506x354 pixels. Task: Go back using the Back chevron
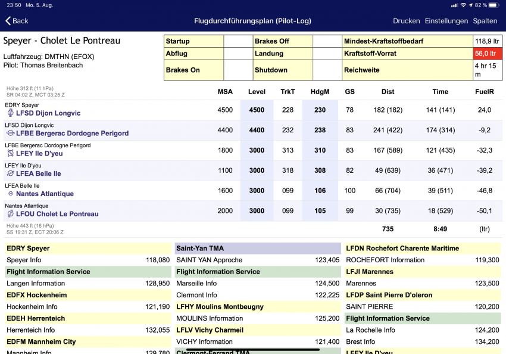pyautogui.click(x=17, y=21)
